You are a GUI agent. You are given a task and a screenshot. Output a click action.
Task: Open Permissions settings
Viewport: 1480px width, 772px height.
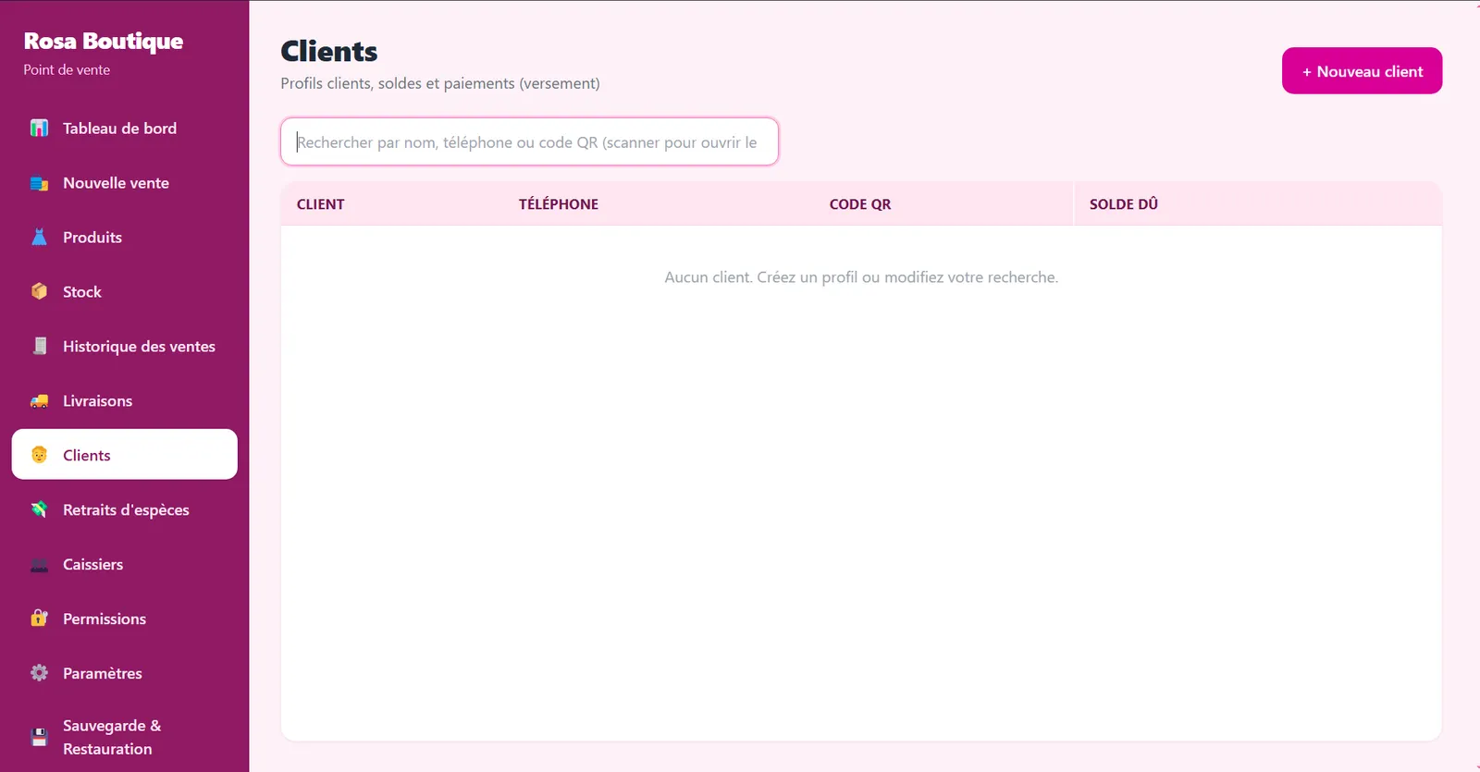tap(124, 619)
